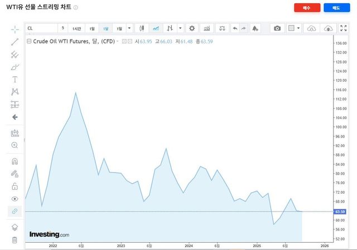Open the object tree layers icon

(15, 227)
